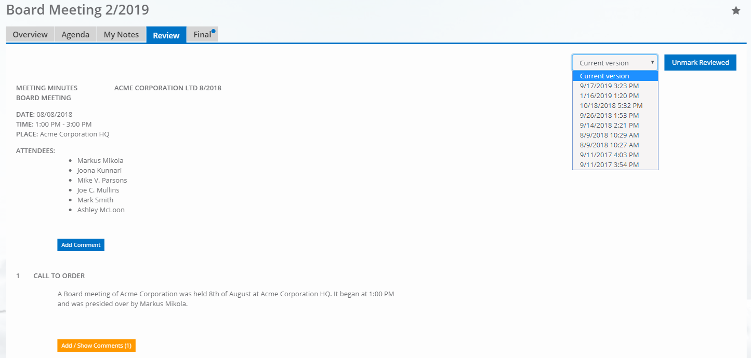This screenshot has width=751, height=358.
Task: Open the version history dropdown arrow
Action: click(653, 62)
